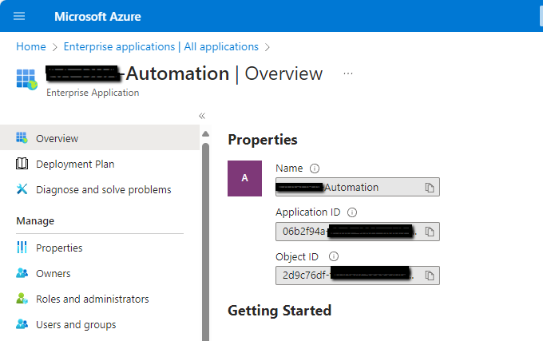Click the Microsoft Azure header title
543x341 pixels.
click(97, 17)
